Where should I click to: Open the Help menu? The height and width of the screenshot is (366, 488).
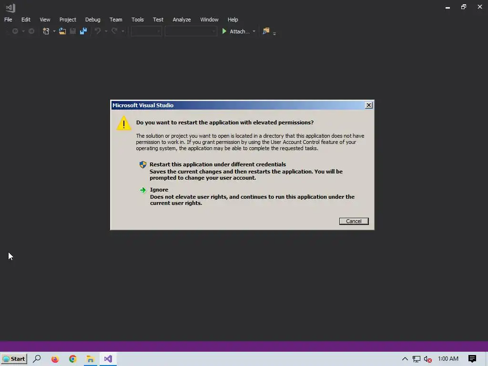233,20
